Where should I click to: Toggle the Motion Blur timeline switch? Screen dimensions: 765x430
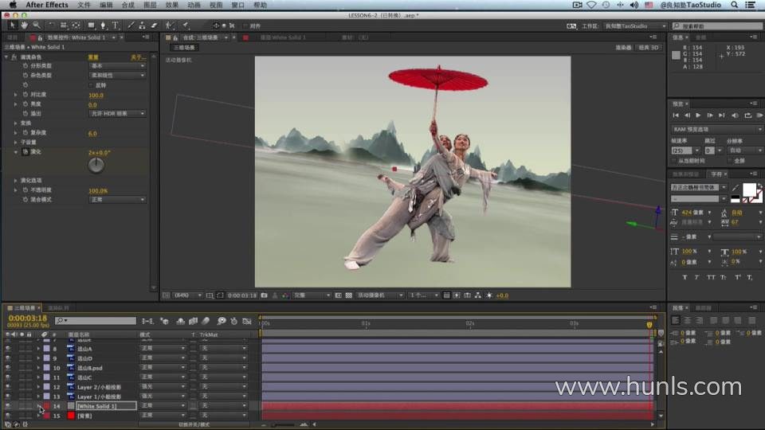click(x=206, y=321)
